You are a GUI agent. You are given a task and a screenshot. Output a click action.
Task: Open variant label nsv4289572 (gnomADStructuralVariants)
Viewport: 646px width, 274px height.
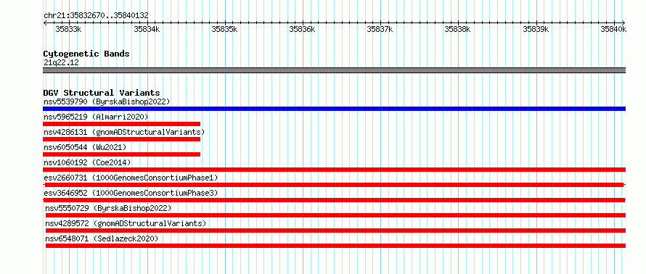[x=126, y=223]
